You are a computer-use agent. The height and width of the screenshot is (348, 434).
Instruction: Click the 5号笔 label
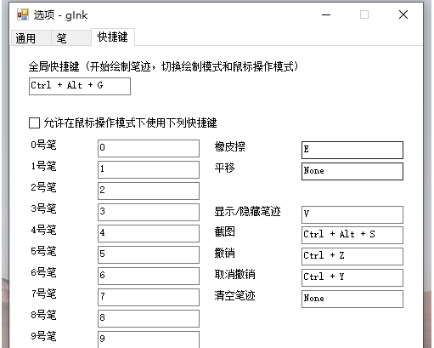pos(43,251)
